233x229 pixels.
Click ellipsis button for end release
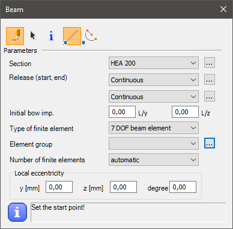tap(210, 97)
